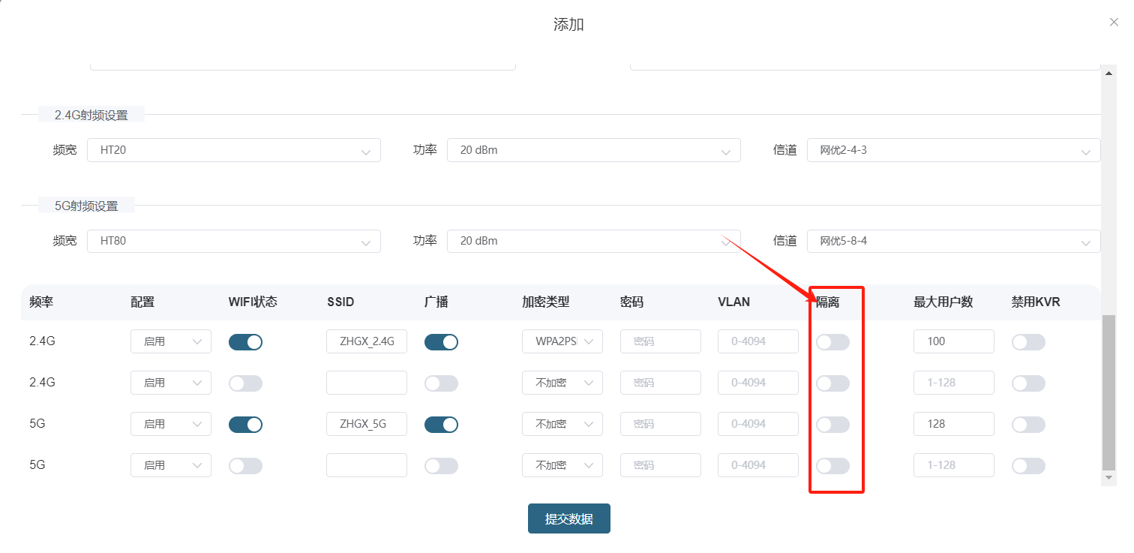Screen dimensions: 1134x553
Task: Enable 隔离 switch for ZHGX_5G row
Action: [832, 425]
